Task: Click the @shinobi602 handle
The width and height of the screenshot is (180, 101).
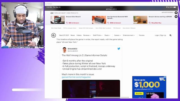Action: click(x=73, y=51)
